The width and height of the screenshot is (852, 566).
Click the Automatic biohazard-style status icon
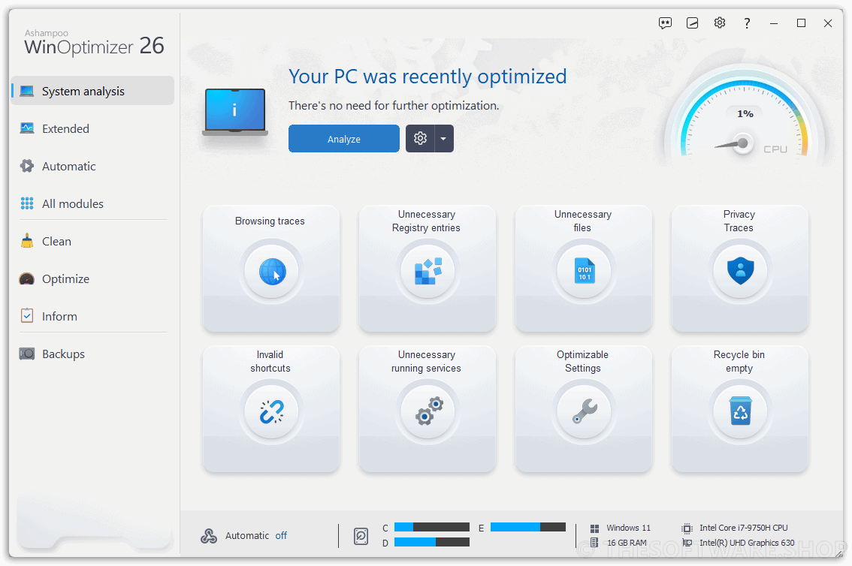tap(209, 536)
